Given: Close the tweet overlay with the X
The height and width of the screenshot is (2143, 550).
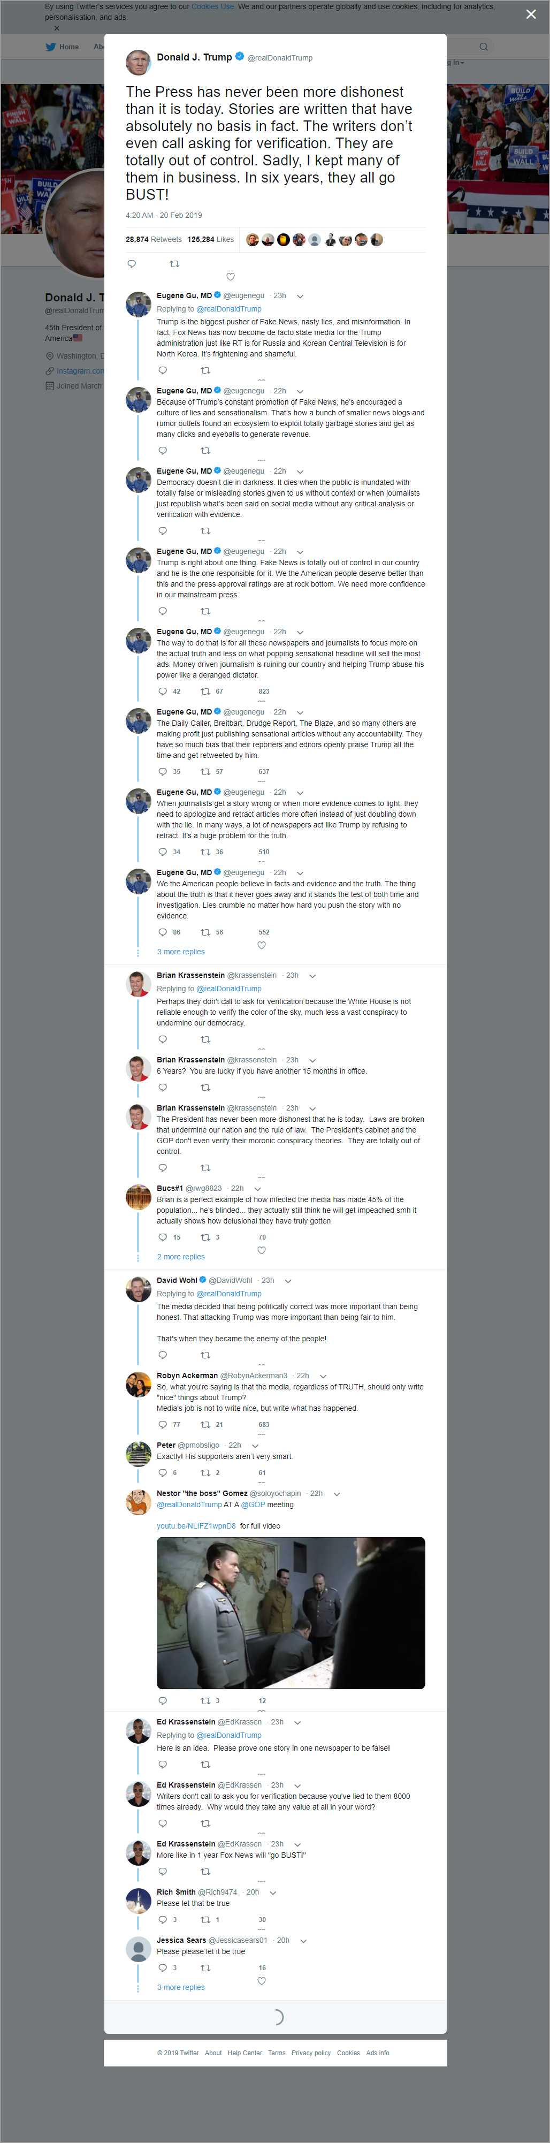Looking at the screenshot, I should (x=531, y=14).
